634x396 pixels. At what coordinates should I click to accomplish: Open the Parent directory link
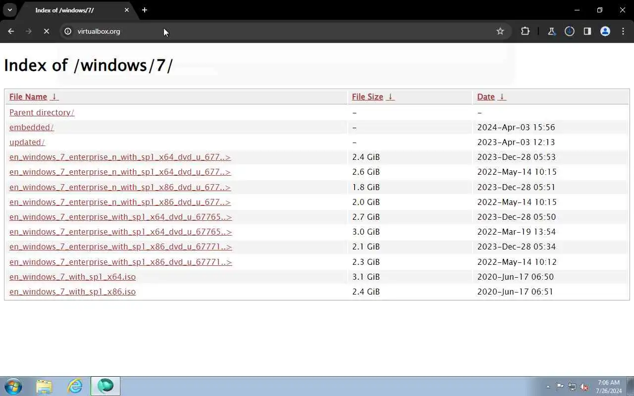click(x=42, y=112)
